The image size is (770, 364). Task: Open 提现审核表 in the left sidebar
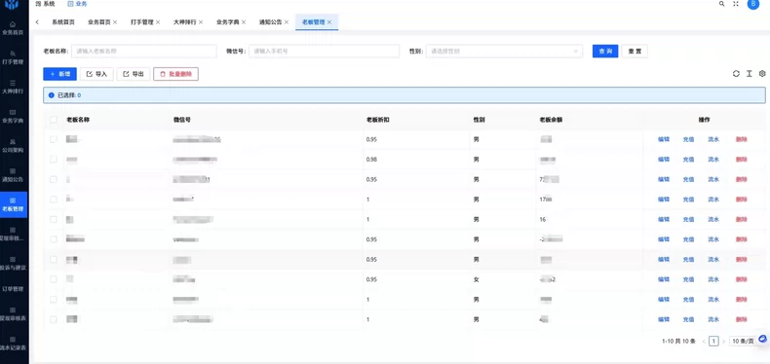[x=13, y=314]
